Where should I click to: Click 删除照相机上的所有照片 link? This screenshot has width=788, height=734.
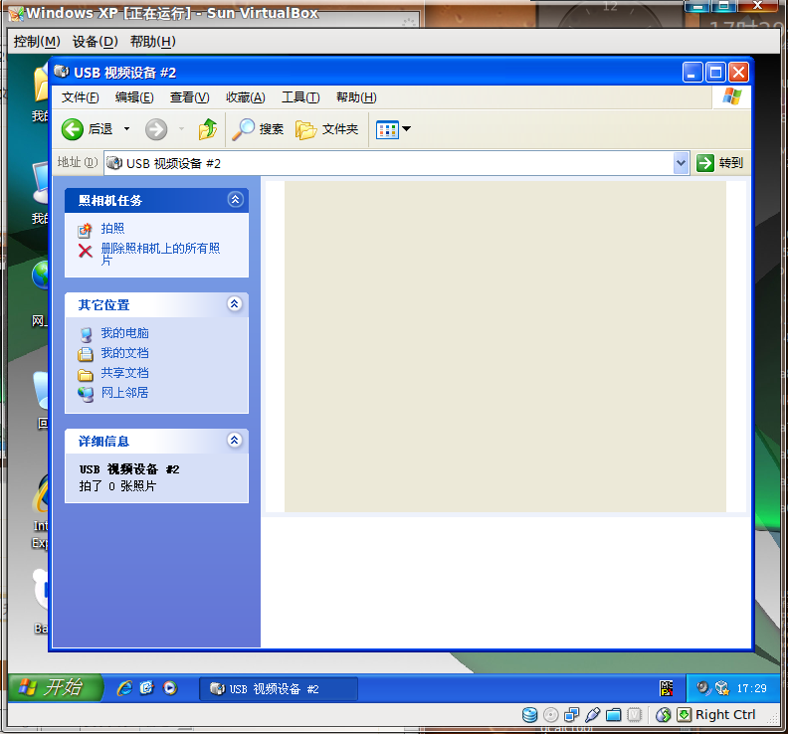160,254
